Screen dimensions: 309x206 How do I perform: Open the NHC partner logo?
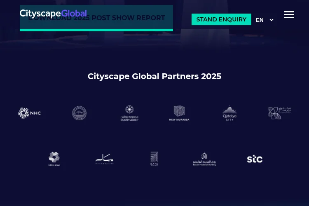(x=29, y=113)
